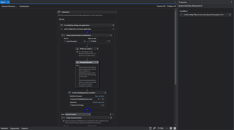Collapse Load configurations sequence
Screen dimensions: 234x130
(113, 29)
